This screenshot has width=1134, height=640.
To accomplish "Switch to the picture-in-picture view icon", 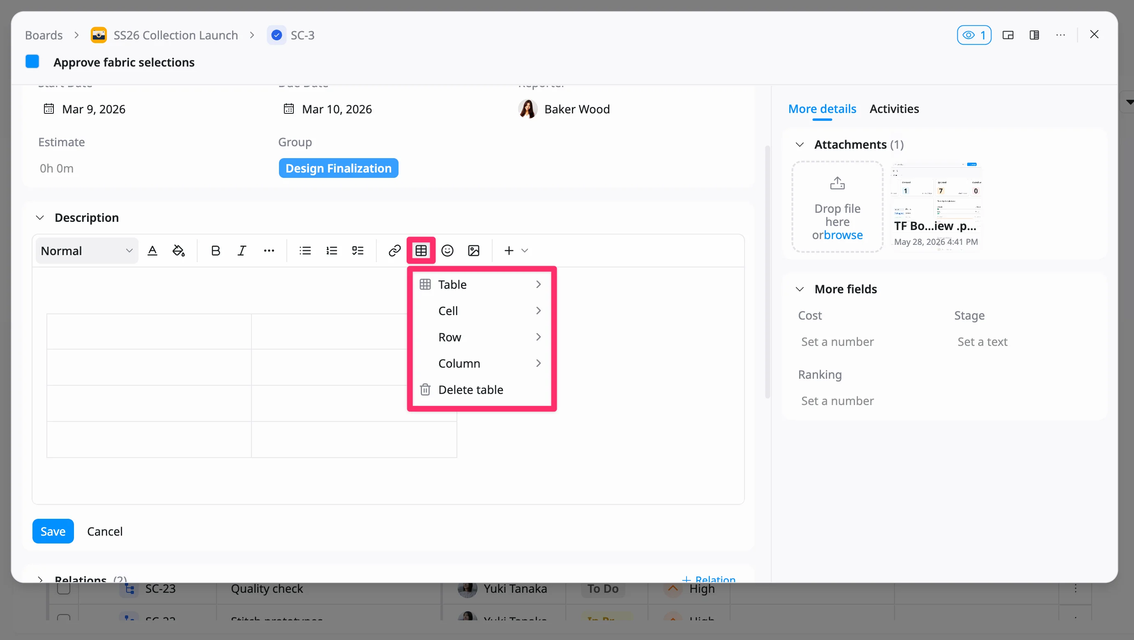I will tap(1008, 35).
